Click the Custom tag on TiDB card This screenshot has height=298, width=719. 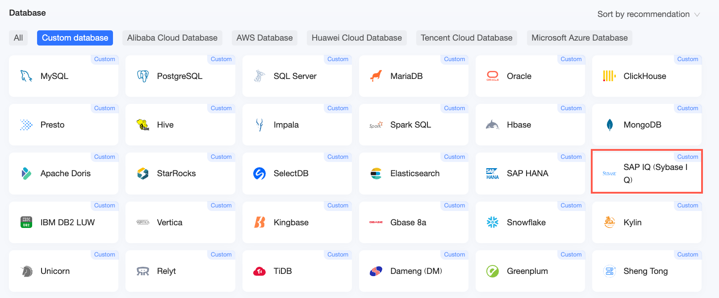[338, 255]
